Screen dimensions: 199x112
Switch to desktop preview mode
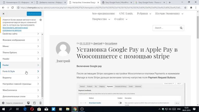point(28,103)
